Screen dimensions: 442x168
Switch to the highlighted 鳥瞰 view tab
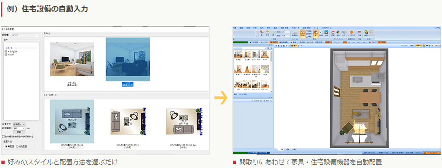pyautogui.click(x=294, y=46)
